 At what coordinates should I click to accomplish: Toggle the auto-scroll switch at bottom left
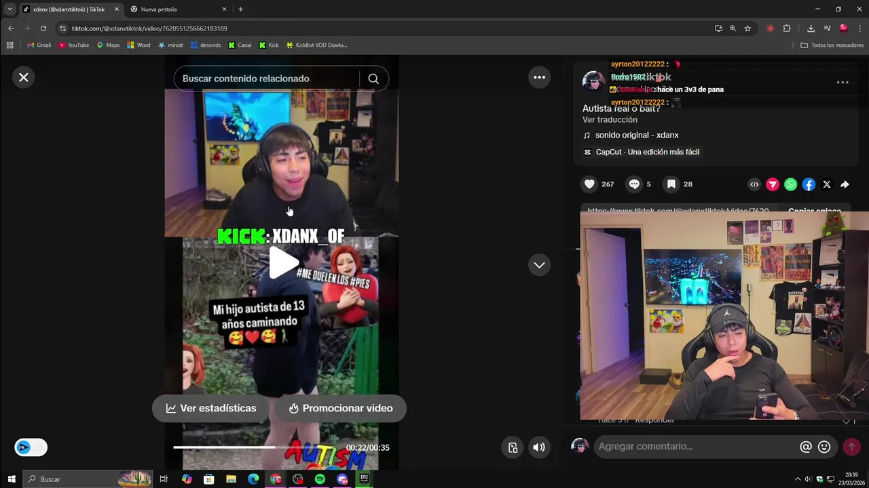pos(31,447)
